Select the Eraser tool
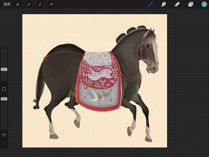209x157 pixels. [x=177, y=4]
